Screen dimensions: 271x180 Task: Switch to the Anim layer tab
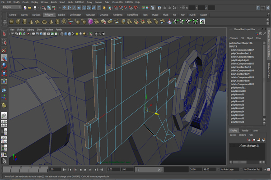tap(256, 130)
